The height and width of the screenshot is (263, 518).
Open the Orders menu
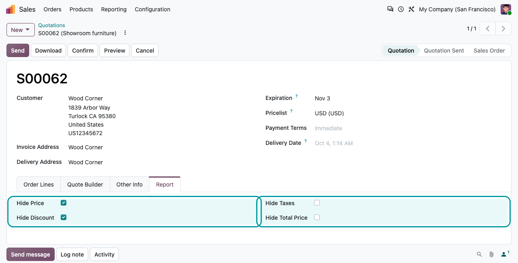tap(53, 9)
